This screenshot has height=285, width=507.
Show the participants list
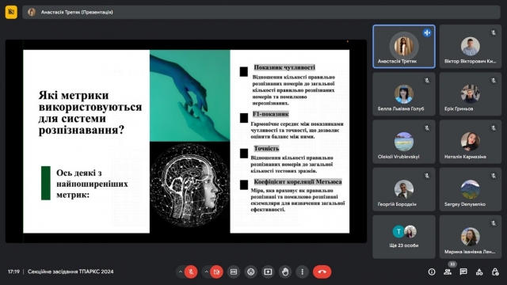[448, 272]
